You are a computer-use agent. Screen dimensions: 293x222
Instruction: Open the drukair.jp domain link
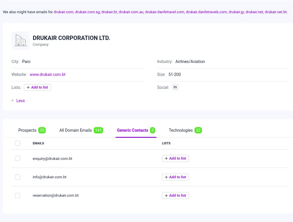(236, 12)
